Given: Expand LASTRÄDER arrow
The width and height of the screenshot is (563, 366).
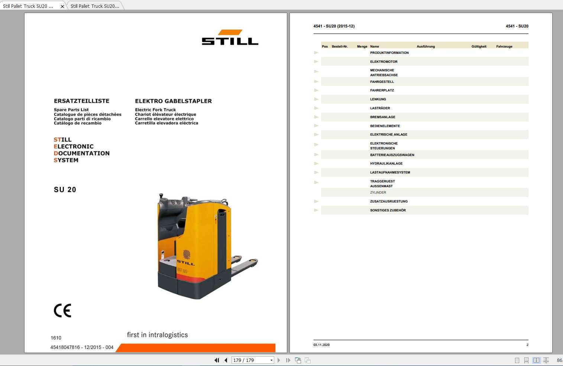Looking at the screenshot, I should (316, 108).
